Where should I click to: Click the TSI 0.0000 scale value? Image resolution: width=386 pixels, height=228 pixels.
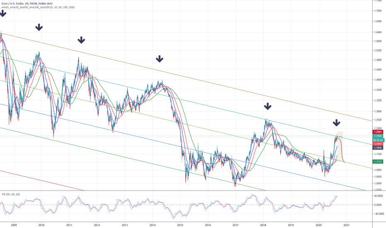click(379, 205)
